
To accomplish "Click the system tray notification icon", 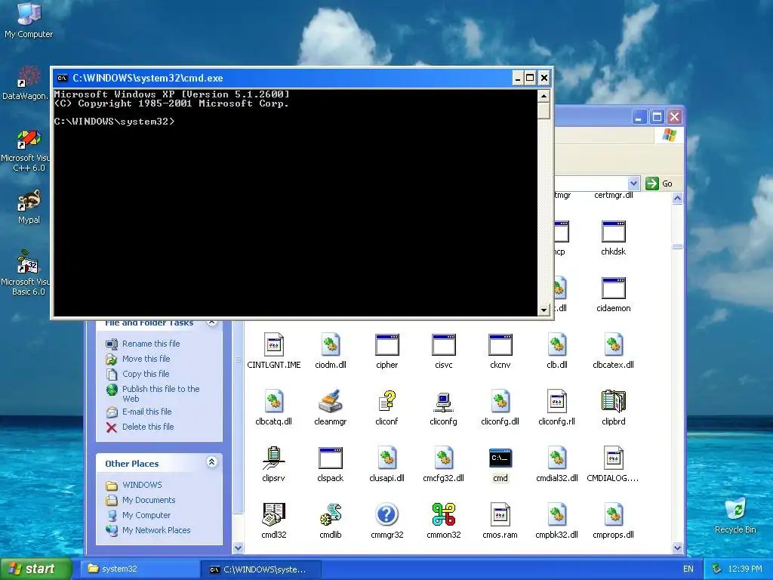I will (x=717, y=569).
